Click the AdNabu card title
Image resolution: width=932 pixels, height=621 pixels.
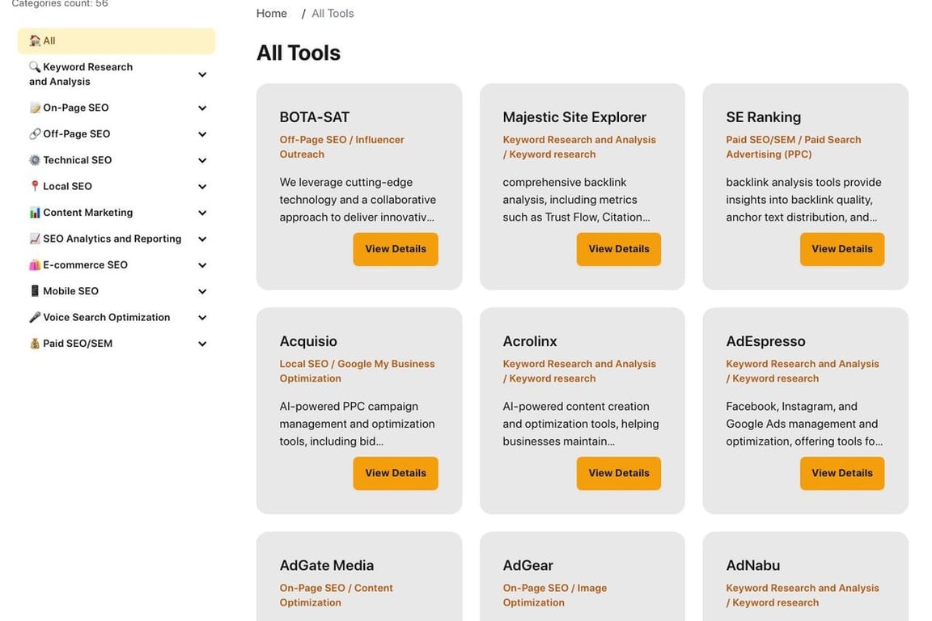(753, 565)
